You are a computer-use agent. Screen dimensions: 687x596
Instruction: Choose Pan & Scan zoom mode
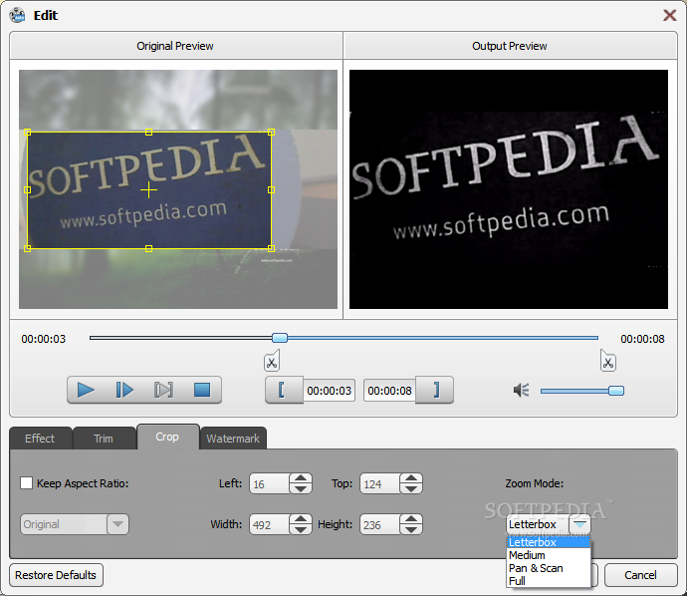(x=549, y=568)
